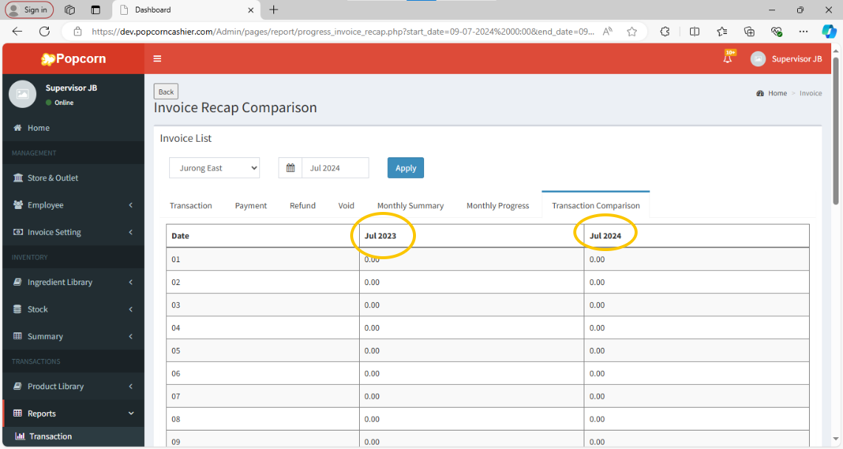Click the browser back arrow
This screenshot has width=843, height=449.
pyautogui.click(x=17, y=31)
